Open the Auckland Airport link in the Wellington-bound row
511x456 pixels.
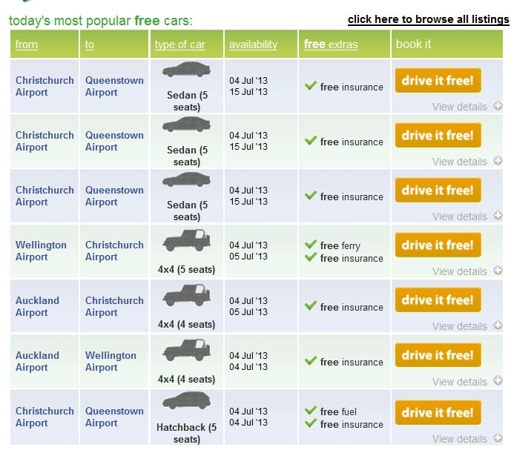click(37, 361)
